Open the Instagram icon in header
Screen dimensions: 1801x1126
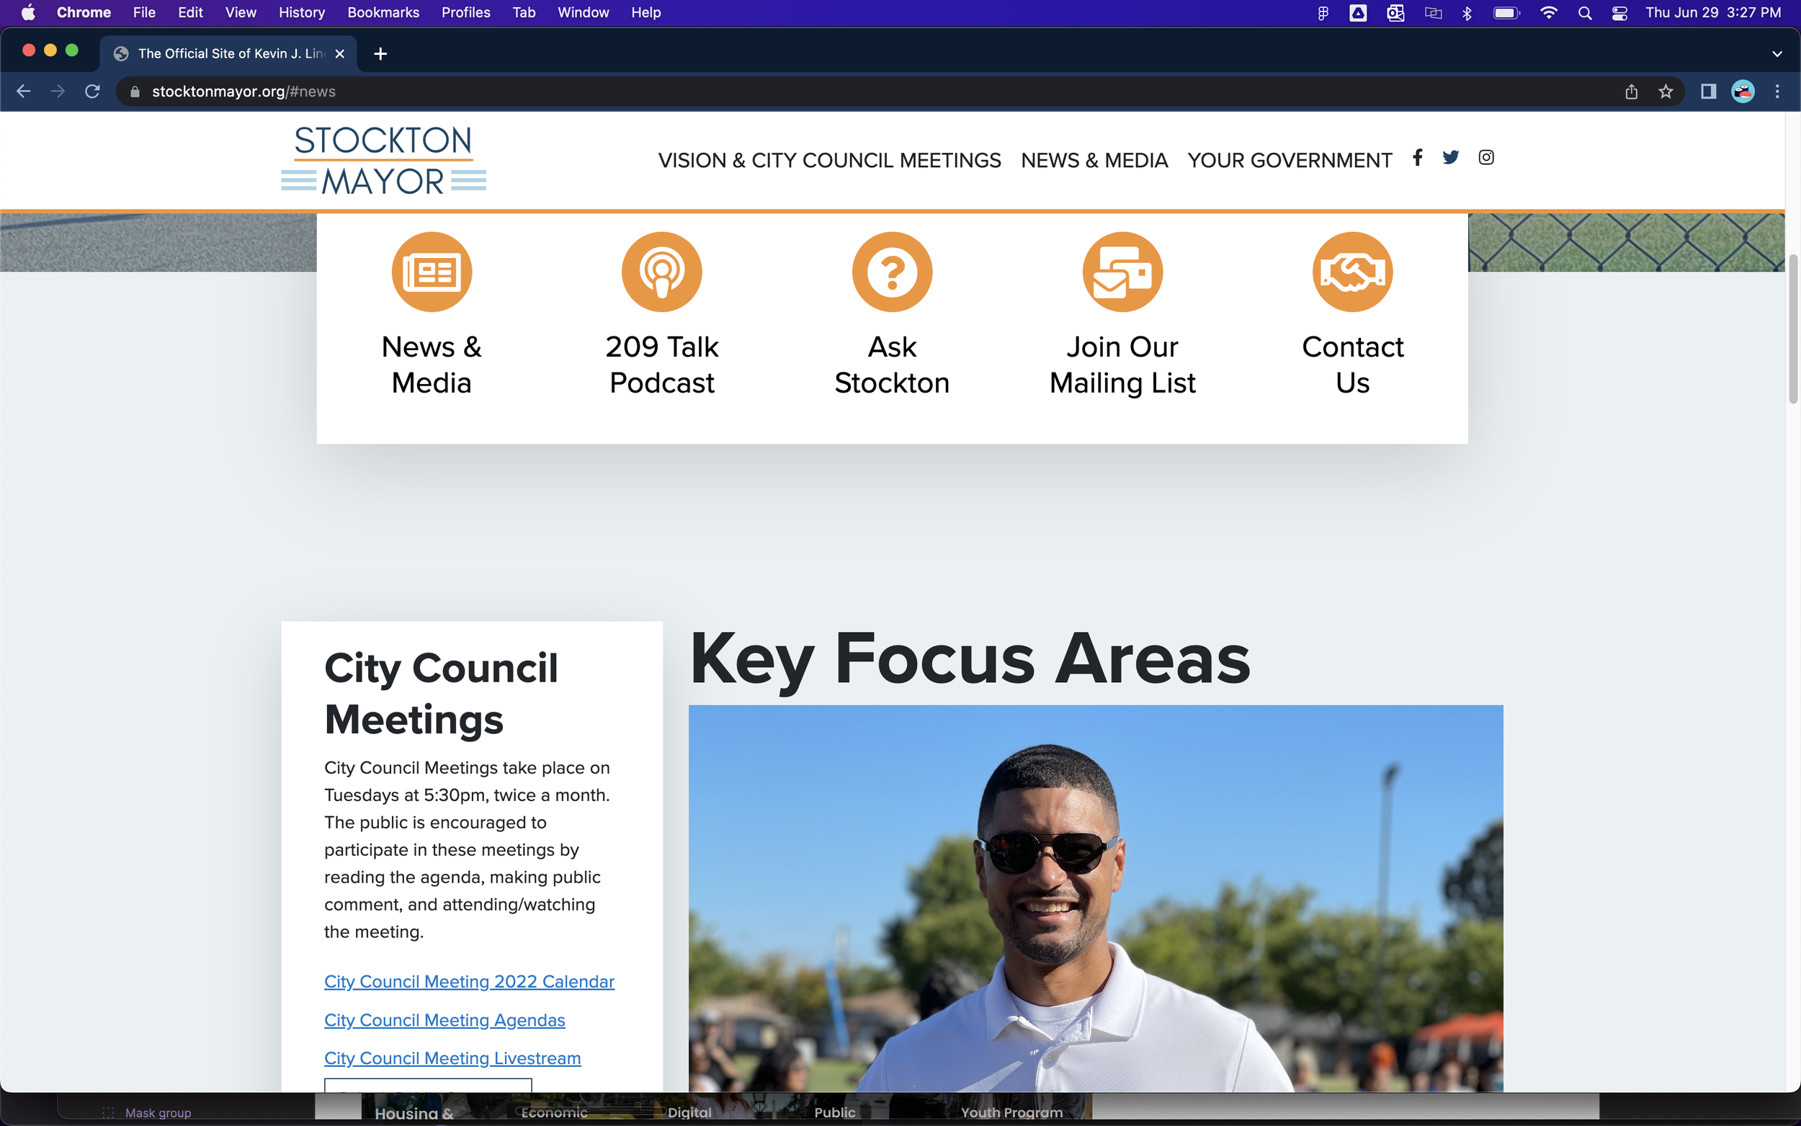click(x=1485, y=157)
